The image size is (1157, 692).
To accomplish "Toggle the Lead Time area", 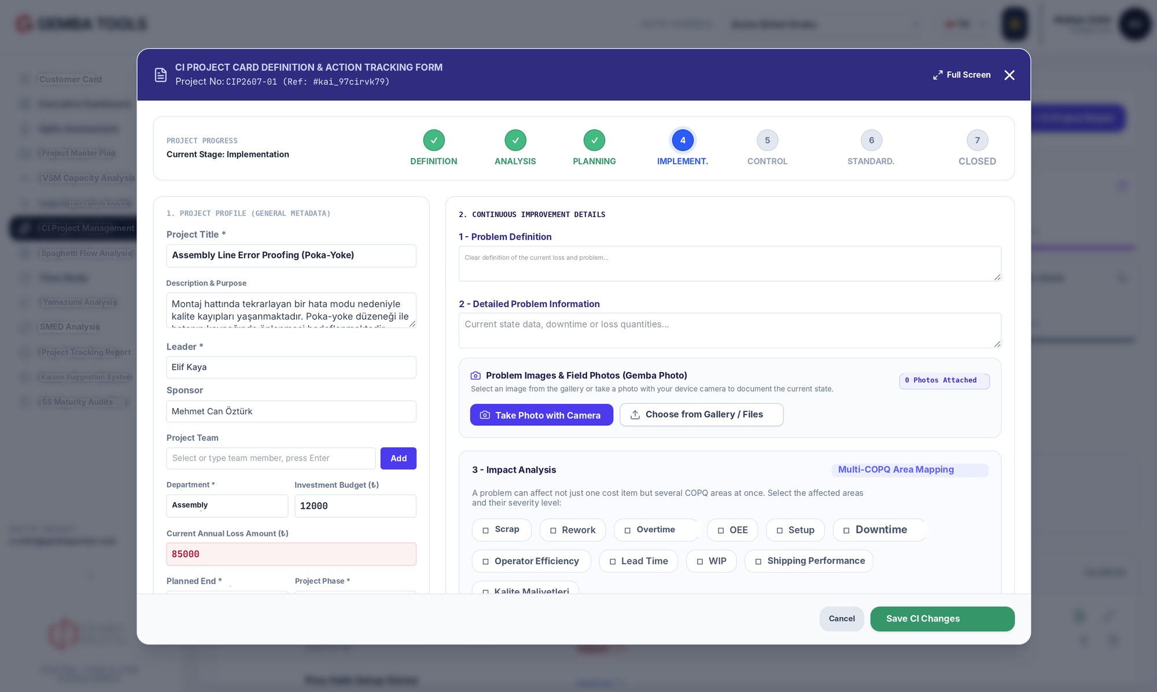I will 639,561.
